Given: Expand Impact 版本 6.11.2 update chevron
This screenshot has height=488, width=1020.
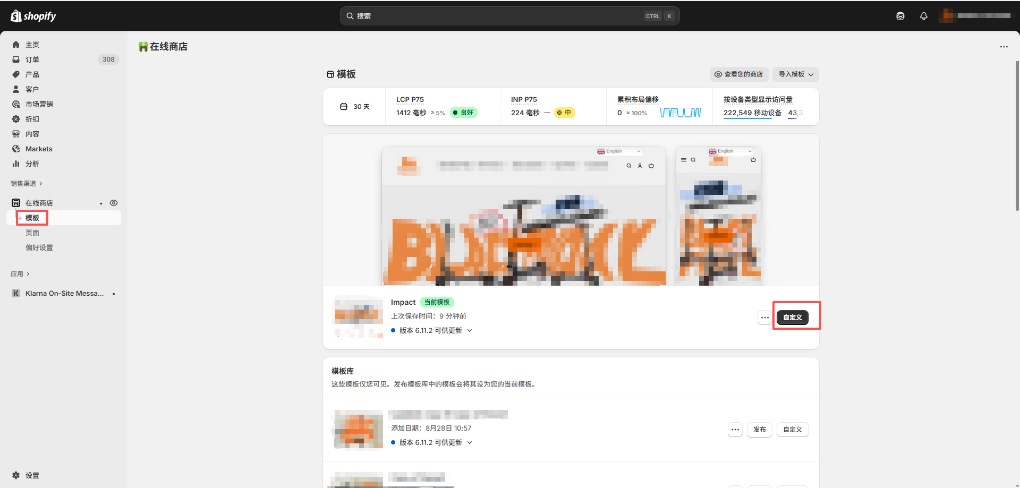Looking at the screenshot, I should 470,331.
